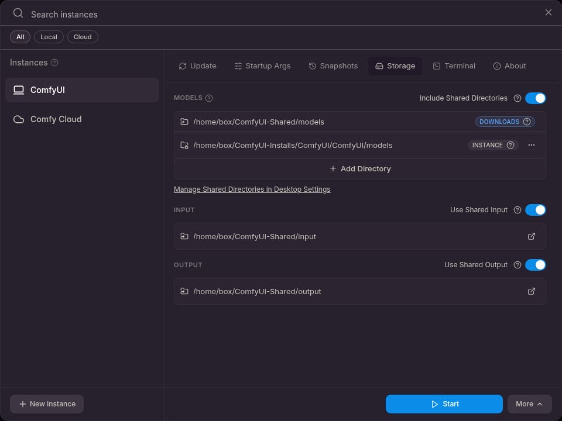Open shared output folder externally

tap(532, 291)
